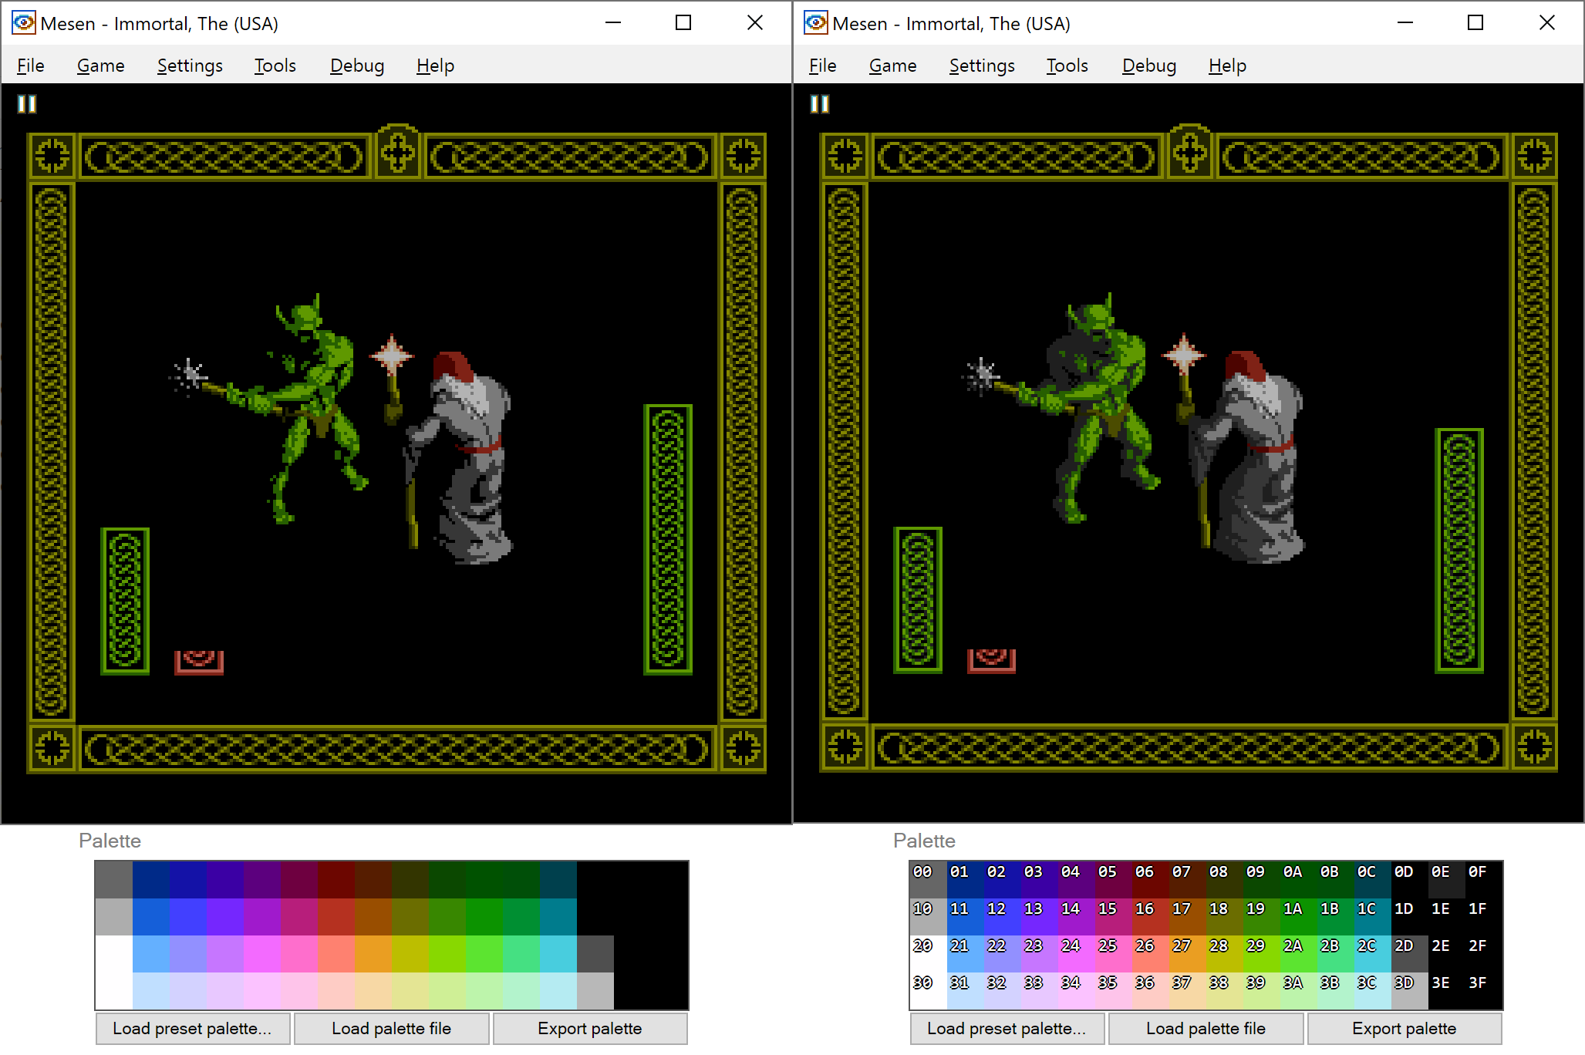Open Help menu in left Mesen window
The image size is (1585, 1055).
(435, 66)
